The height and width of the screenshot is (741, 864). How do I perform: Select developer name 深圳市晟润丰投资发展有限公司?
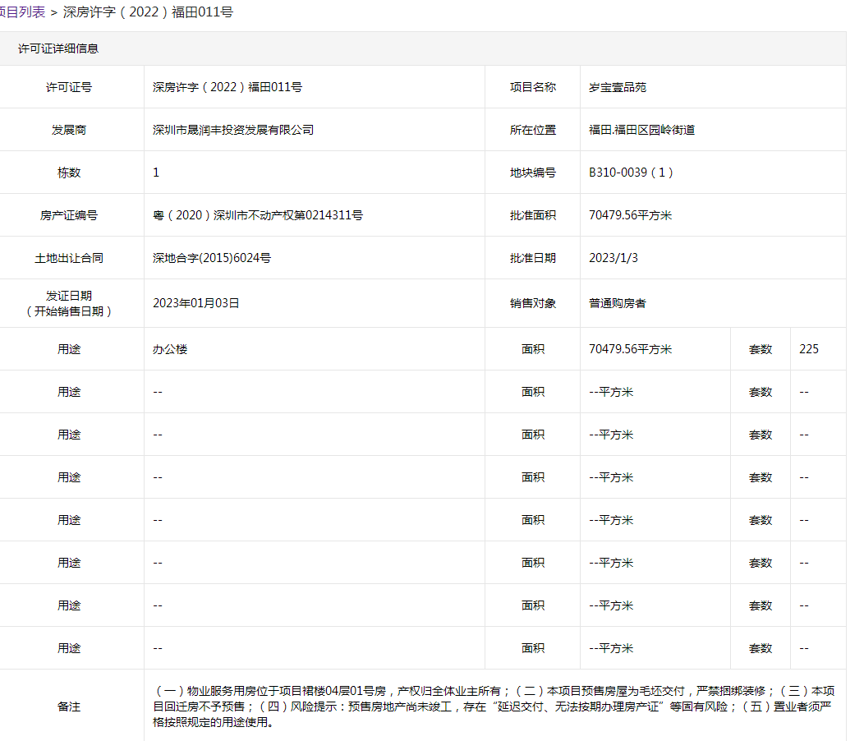(x=233, y=130)
